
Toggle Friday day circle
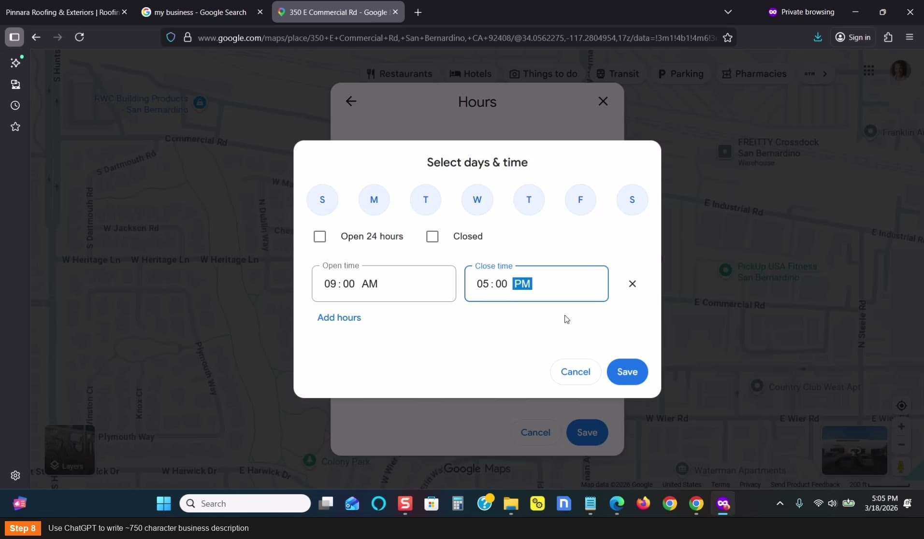click(580, 199)
